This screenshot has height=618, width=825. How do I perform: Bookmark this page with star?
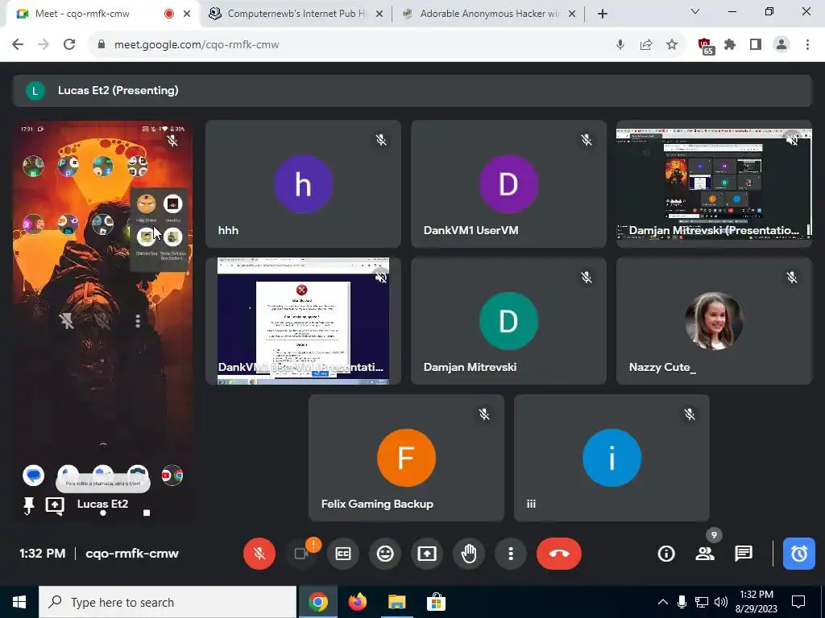[672, 45]
